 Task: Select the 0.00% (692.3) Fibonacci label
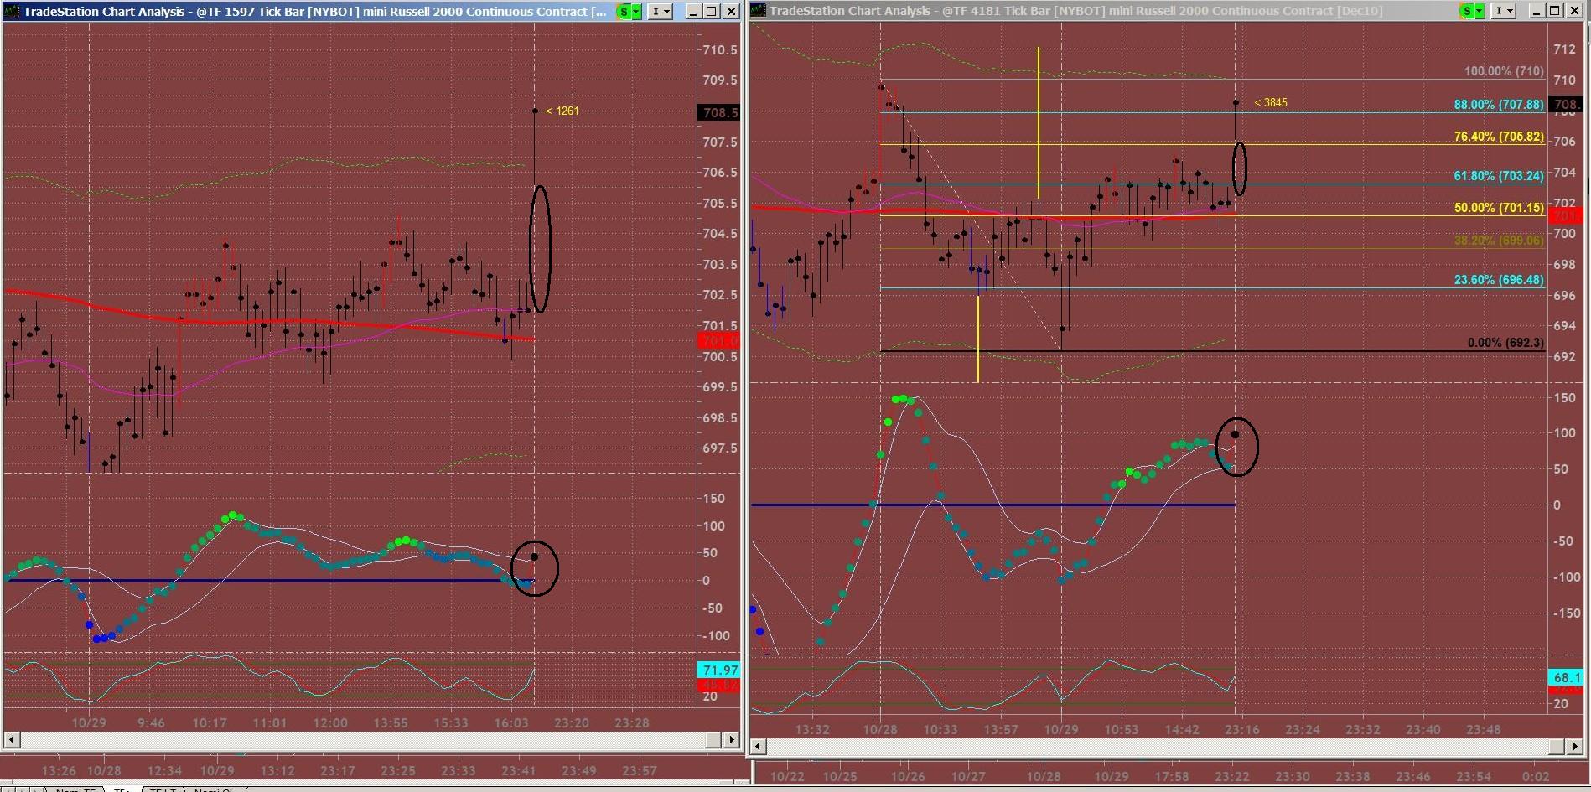coord(1505,343)
